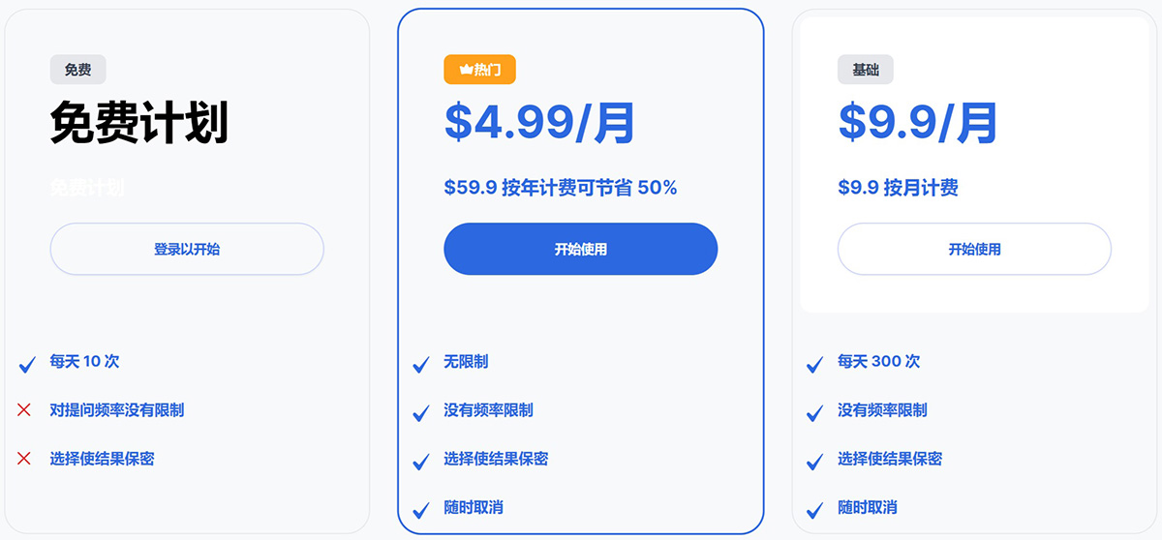This screenshot has height=540, width=1162.
Task: Select the 免费 badge label
Action: point(78,70)
